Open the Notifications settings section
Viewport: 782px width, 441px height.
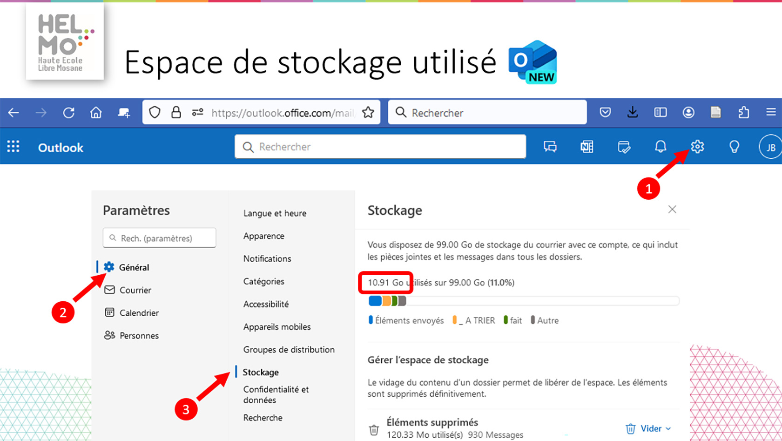[x=267, y=259]
